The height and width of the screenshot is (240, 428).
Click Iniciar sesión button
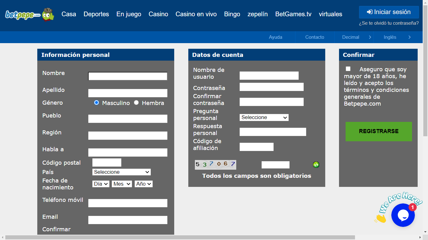389,12
